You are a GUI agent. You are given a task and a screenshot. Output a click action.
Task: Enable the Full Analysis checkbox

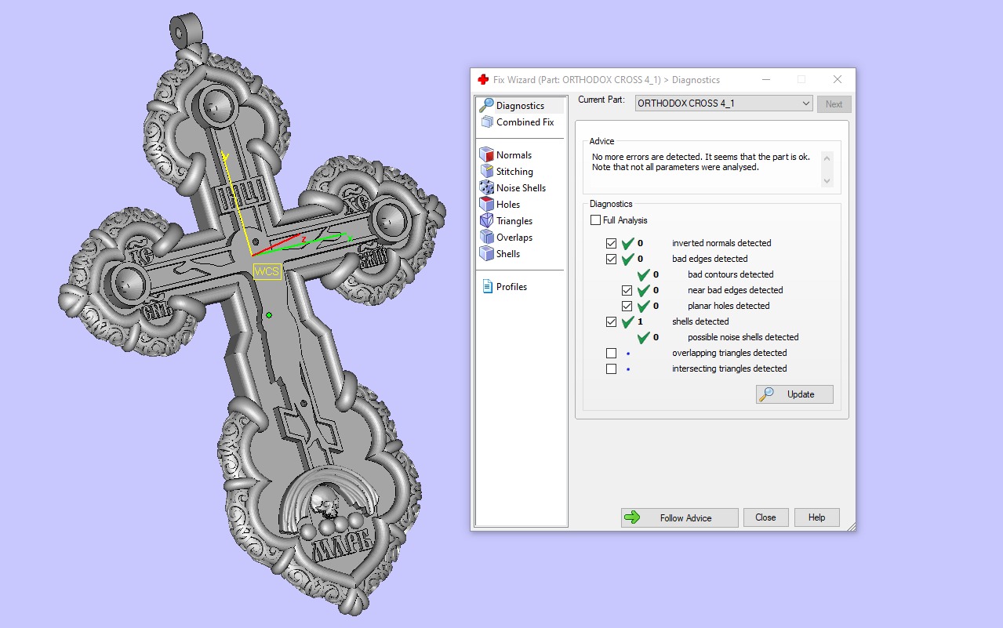(x=596, y=220)
